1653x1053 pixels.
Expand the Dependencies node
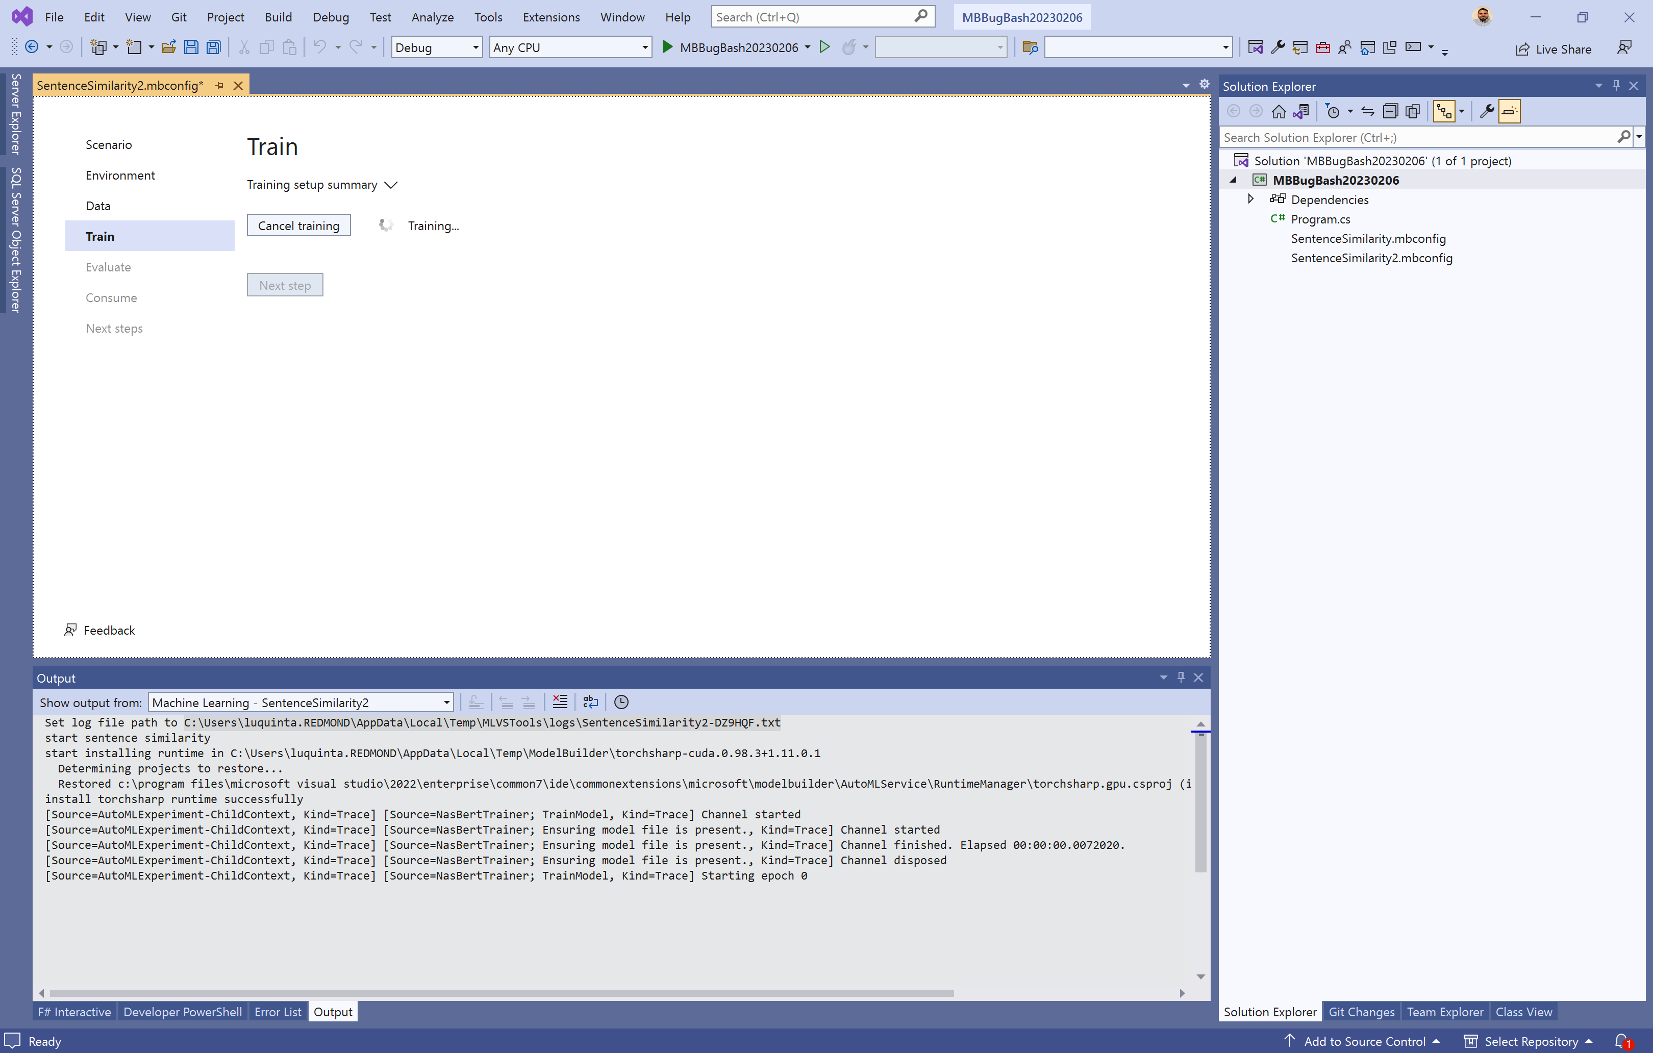click(x=1250, y=199)
